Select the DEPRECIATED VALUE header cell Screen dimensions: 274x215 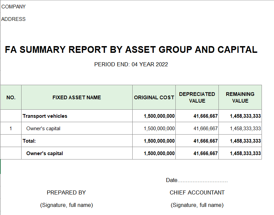point(197,97)
